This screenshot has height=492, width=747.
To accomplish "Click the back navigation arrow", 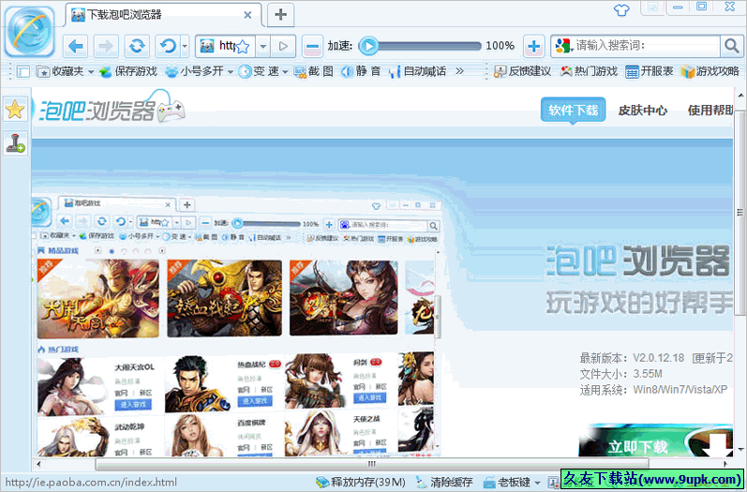I will tap(76, 46).
